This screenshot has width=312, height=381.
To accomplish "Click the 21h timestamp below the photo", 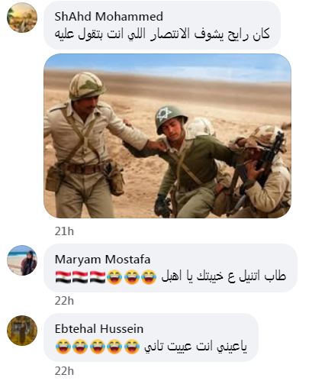I will click(x=64, y=231).
